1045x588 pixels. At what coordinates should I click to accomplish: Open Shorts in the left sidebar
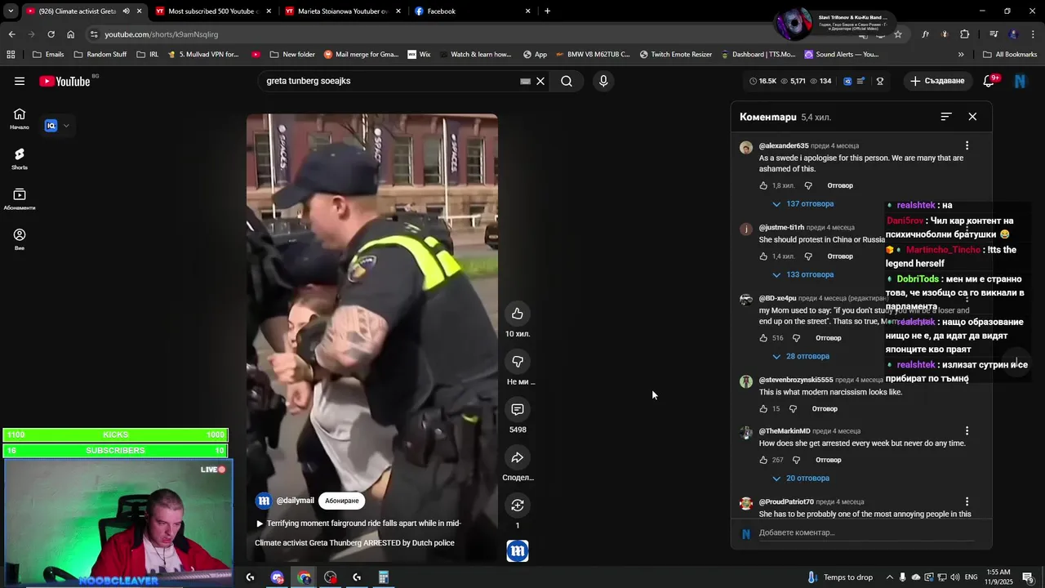(20, 158)
